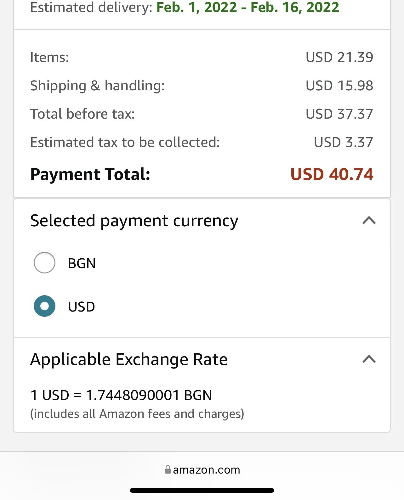404x500 pixels.
Task: Tap the 1 USD exchange rate text
Action: tap(121, 395)
